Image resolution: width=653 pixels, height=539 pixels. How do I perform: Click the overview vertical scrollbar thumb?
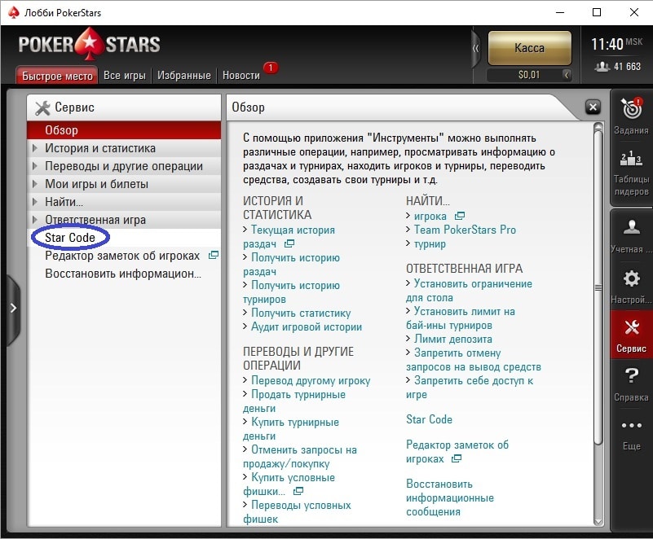pyautogui.click(x=598, y=287)
